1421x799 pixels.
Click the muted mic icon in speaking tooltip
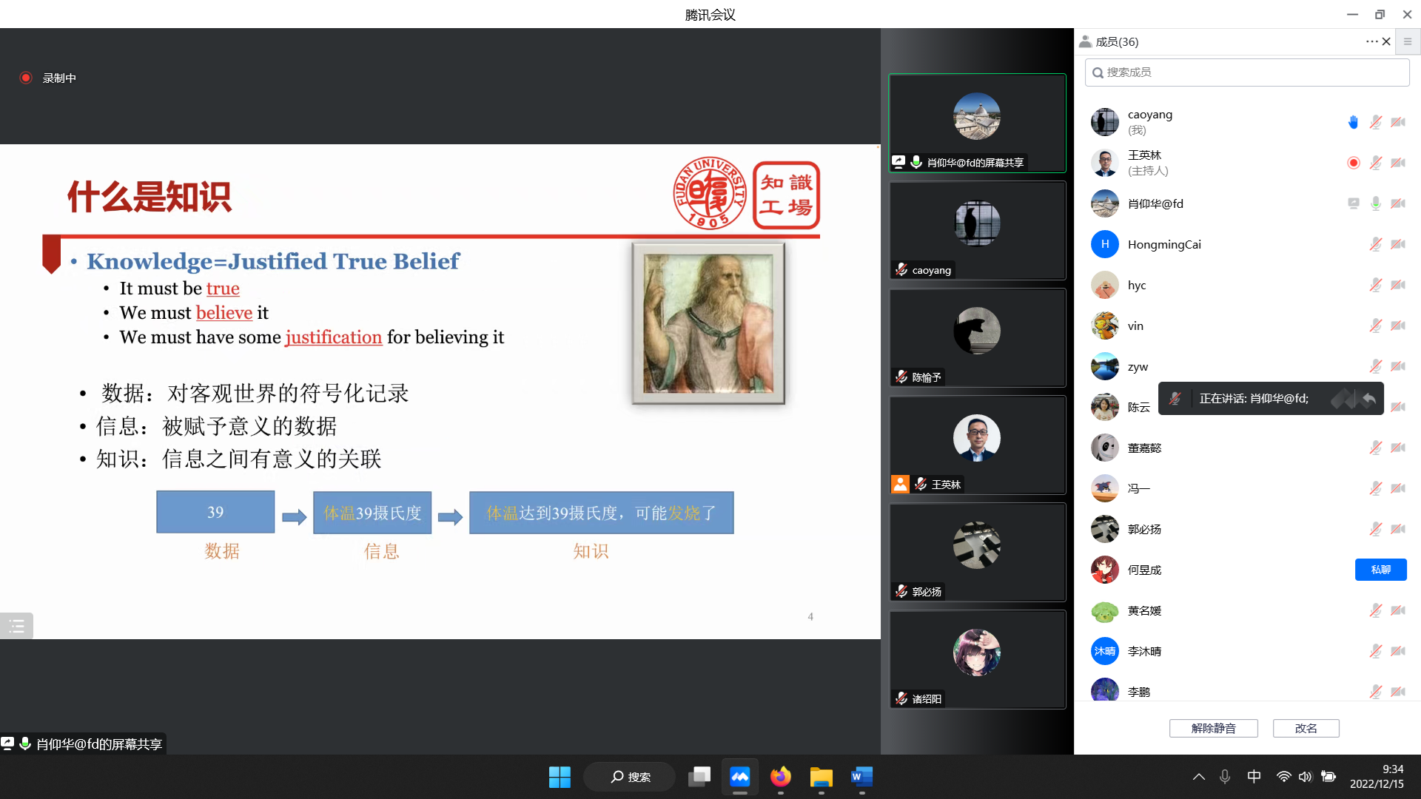pyautogui.click(x=1175, y=399)
